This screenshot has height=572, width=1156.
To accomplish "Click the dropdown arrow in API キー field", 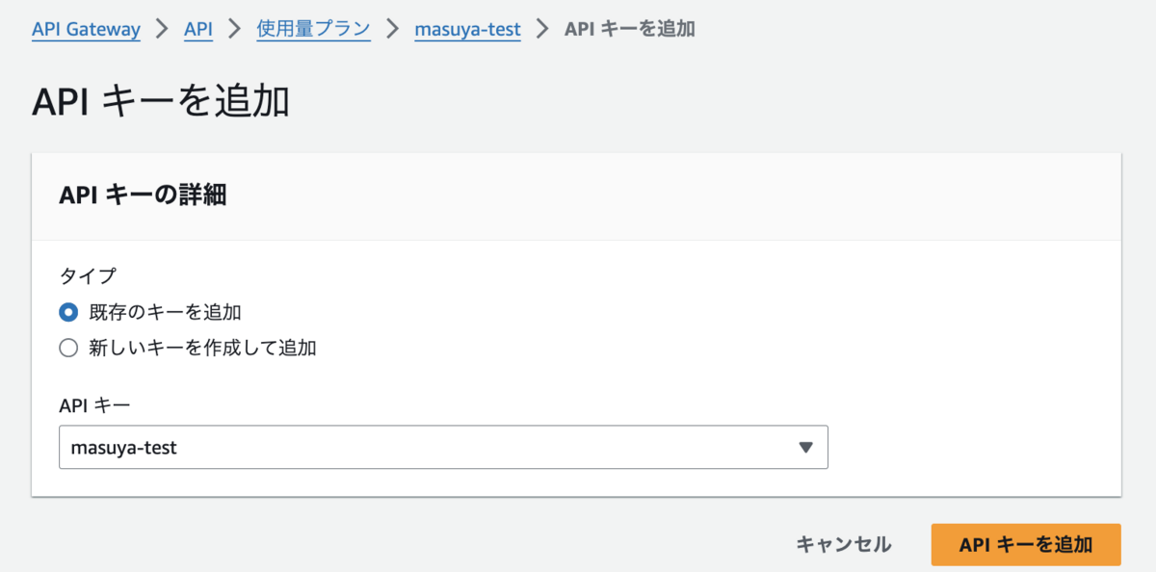I will point(806,448).
